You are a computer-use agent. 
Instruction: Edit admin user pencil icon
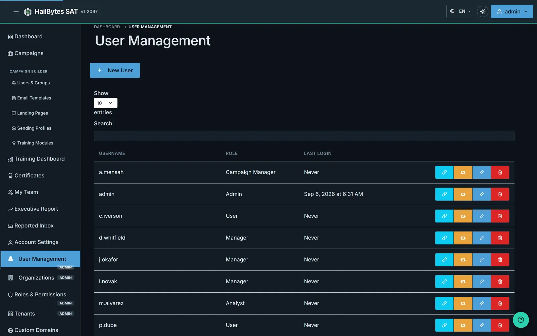(x=481, y=194)
